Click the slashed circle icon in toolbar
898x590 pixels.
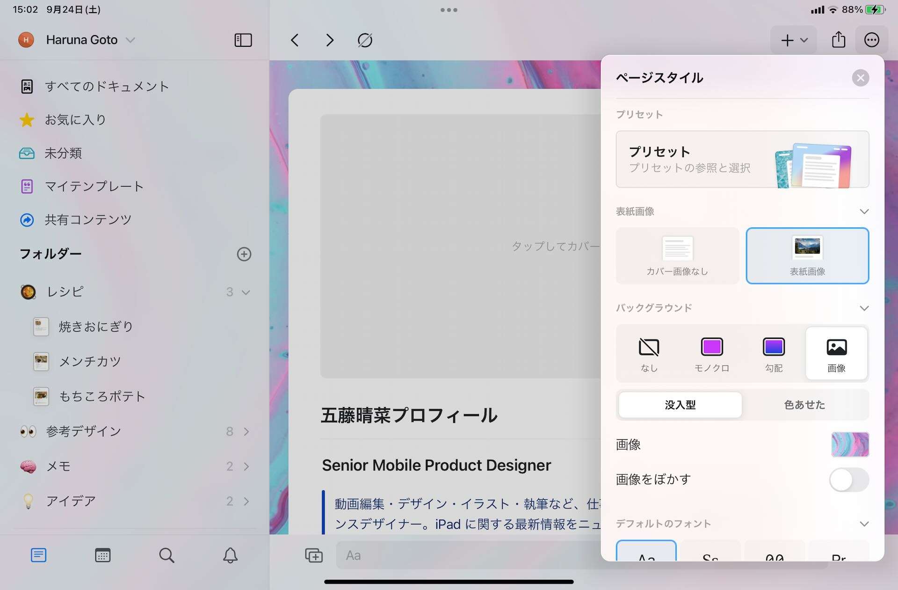[x=365, y=40]
